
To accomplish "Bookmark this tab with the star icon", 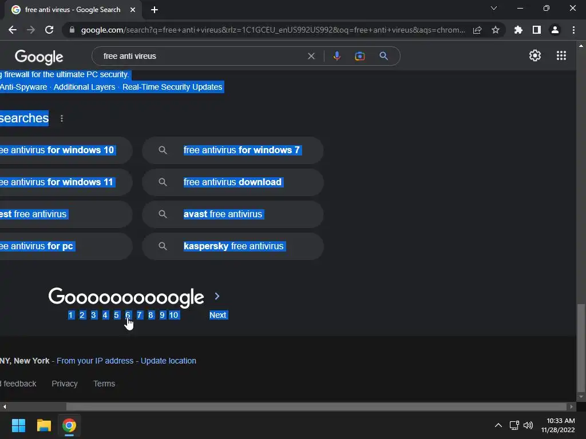I will pyautogui.click(x=496, y=30).
